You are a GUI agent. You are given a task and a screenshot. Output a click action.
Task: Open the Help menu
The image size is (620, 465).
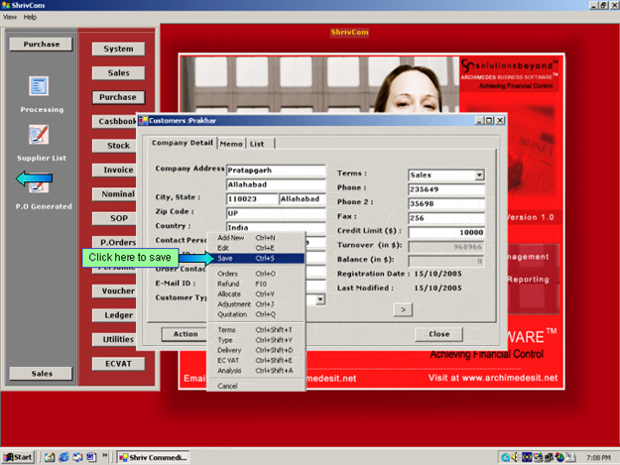tap(31, 17)
